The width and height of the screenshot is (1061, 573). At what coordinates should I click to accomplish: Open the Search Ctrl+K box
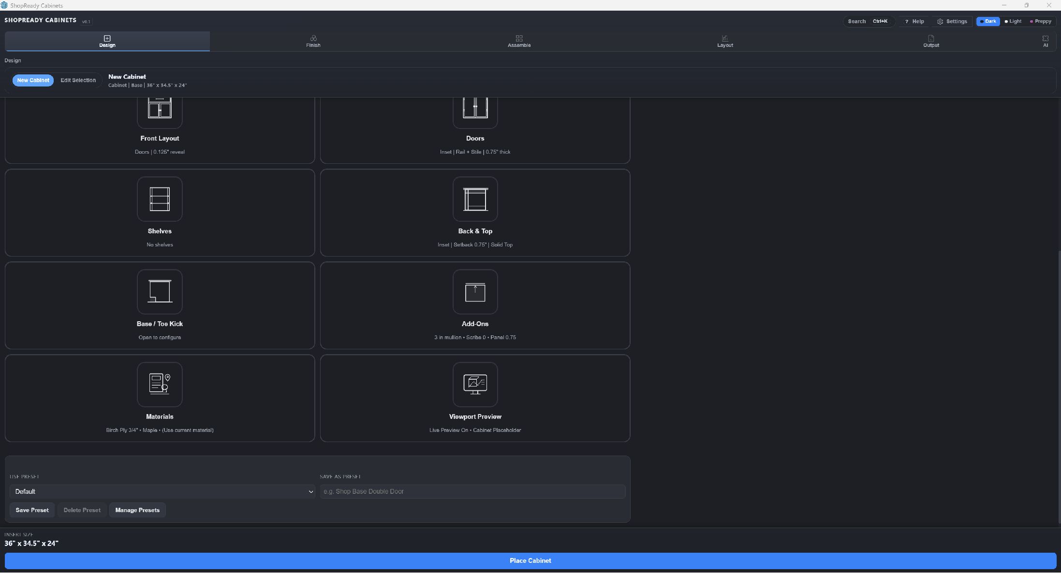(x=868, y=21)
